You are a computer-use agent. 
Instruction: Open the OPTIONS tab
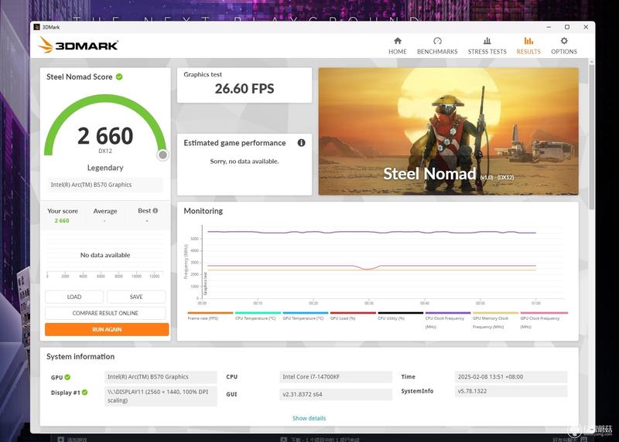coord(564,46)
